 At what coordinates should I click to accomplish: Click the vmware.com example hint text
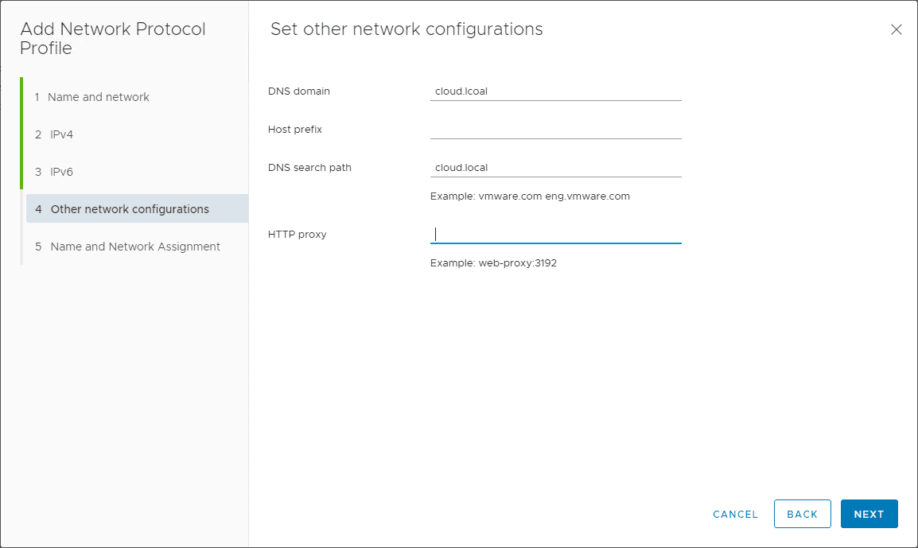[x=530, y=196]
